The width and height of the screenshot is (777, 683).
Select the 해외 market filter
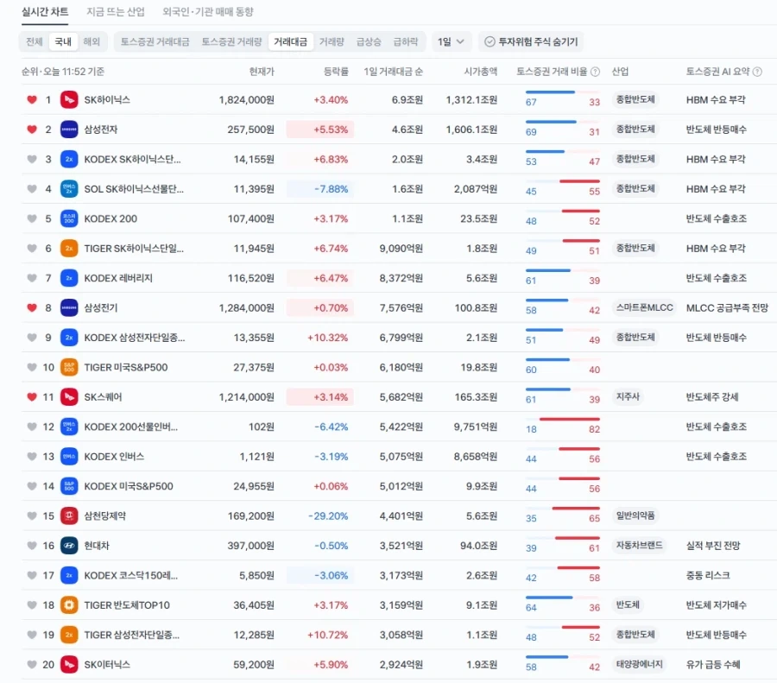92,41
